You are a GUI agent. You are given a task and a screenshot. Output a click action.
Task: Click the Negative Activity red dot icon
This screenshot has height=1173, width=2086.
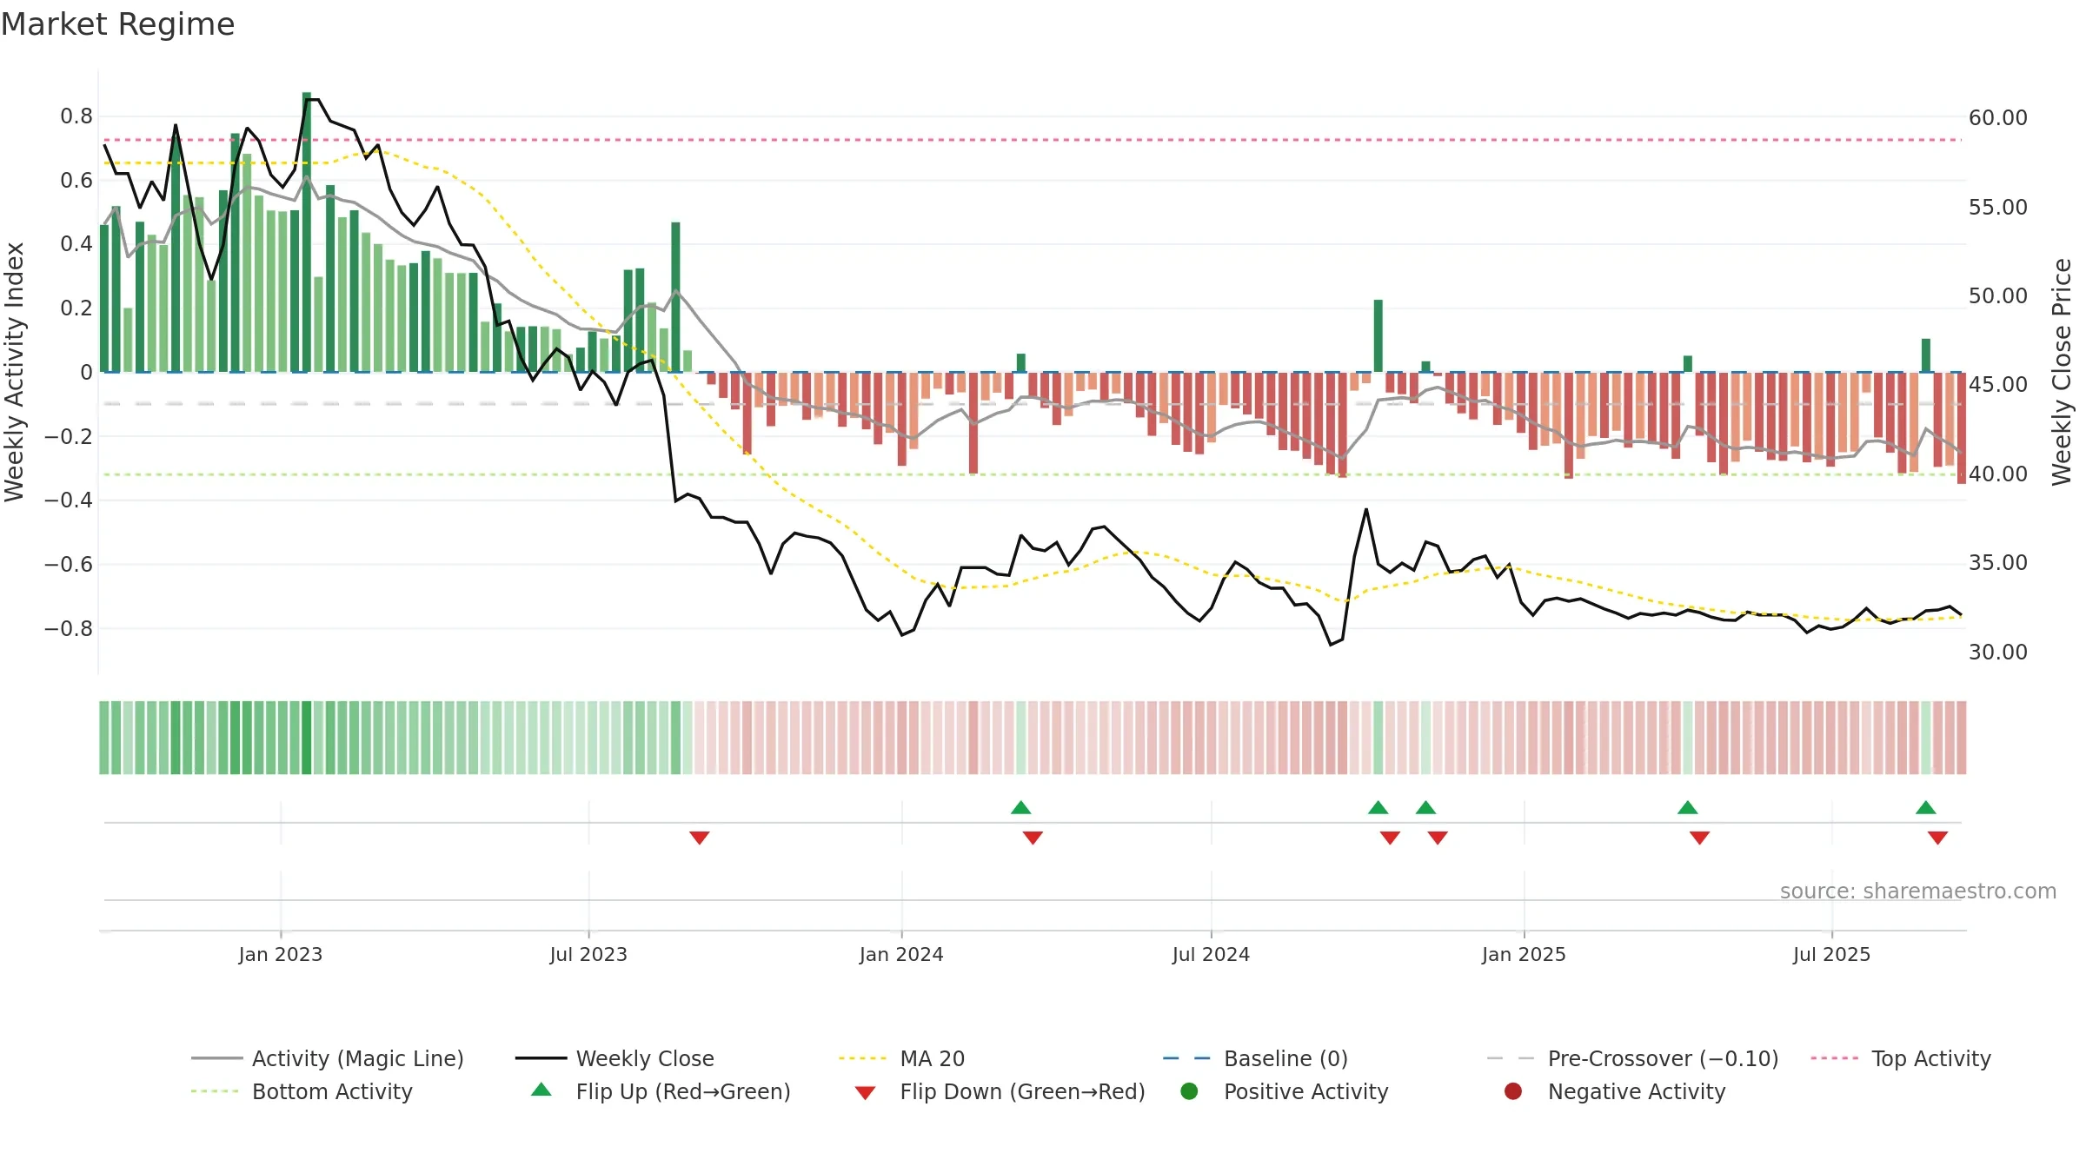(x=1513, y=1091)
